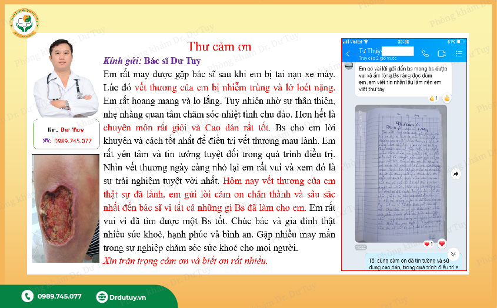The image size is (497, 308).
Task: Click the footer phone number 0989.745.077
Action: point(59,296)
